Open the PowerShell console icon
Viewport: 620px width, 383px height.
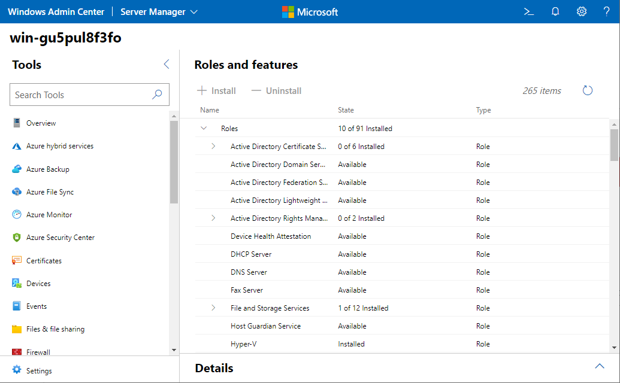[528, 12]
